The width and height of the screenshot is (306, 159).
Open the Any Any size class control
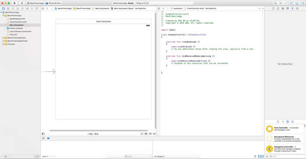93,134
